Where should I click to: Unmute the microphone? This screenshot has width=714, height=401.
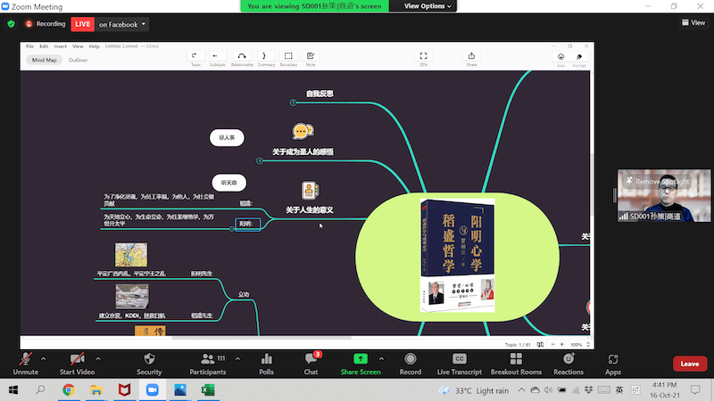pyautogui.click(x=26, y=362)
